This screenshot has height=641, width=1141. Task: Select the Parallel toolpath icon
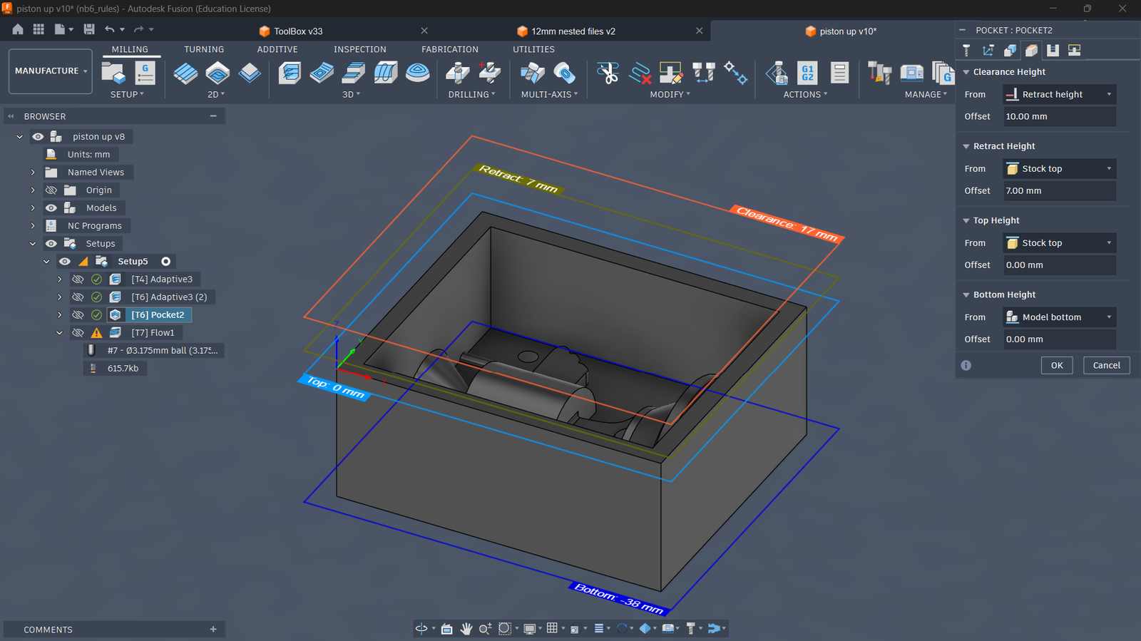pyautogui.click(x=354, y=73)
